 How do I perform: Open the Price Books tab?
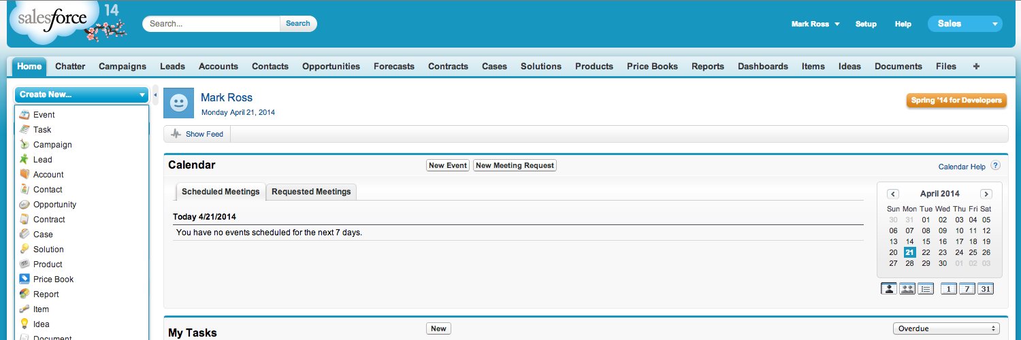[x=653, y=67]
